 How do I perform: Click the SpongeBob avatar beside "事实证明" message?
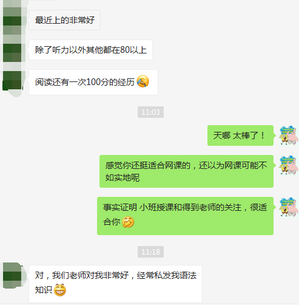289,207
